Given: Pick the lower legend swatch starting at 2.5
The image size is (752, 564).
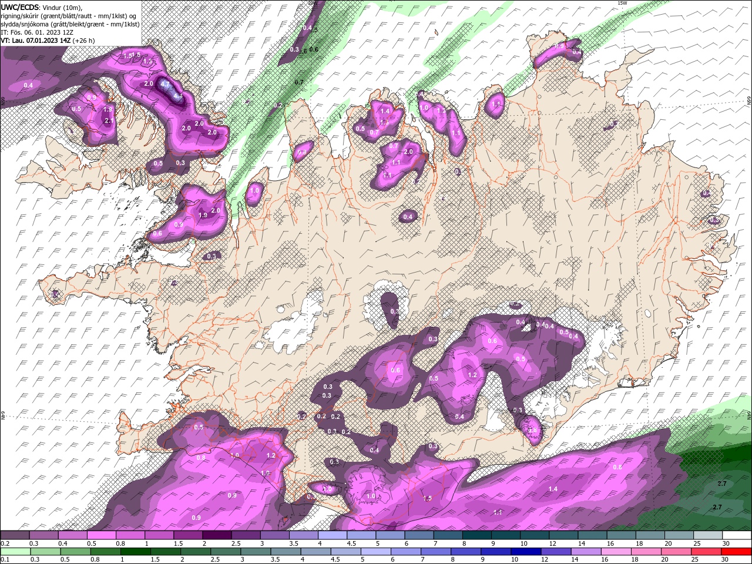Looking at the screenshot, I should click(x=225, y=552).
